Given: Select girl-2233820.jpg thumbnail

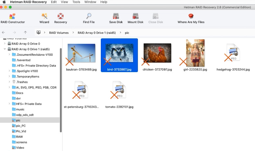Looking at the screenshot, I should (x=195, y=53).
